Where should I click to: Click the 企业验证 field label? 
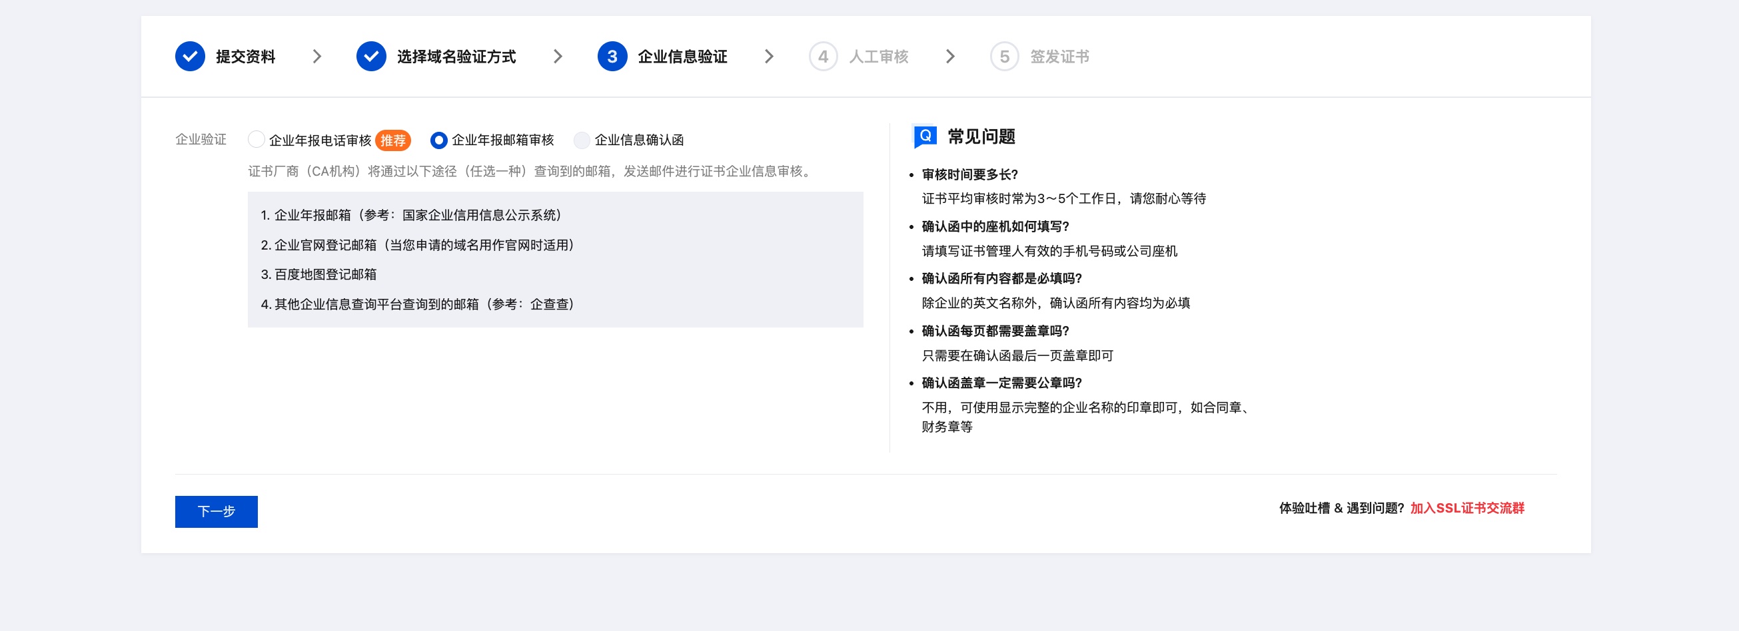(201, 140)
